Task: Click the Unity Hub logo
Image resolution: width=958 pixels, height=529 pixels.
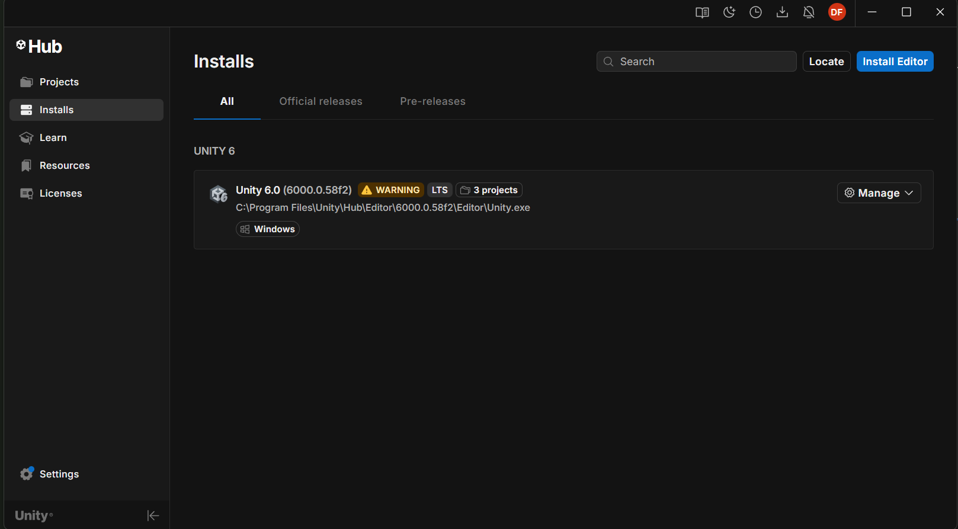Action: [39, 46]
